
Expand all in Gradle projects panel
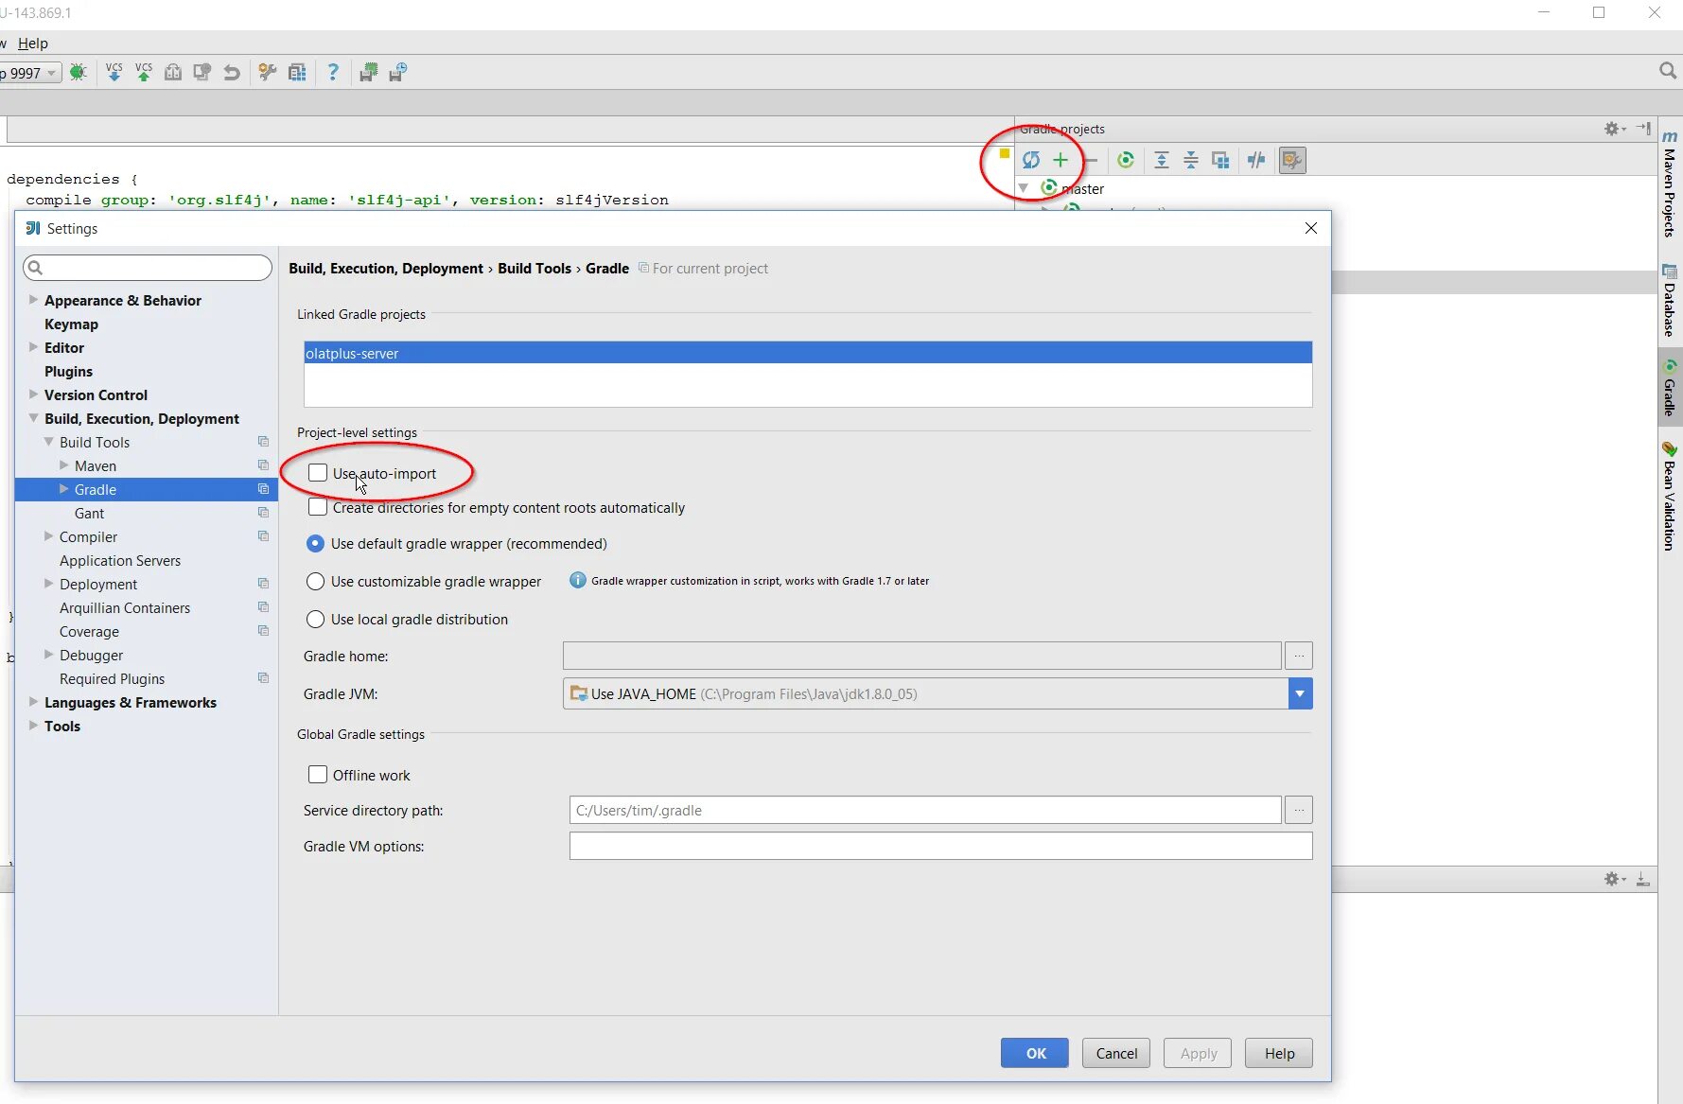[x=1162, y=160]
